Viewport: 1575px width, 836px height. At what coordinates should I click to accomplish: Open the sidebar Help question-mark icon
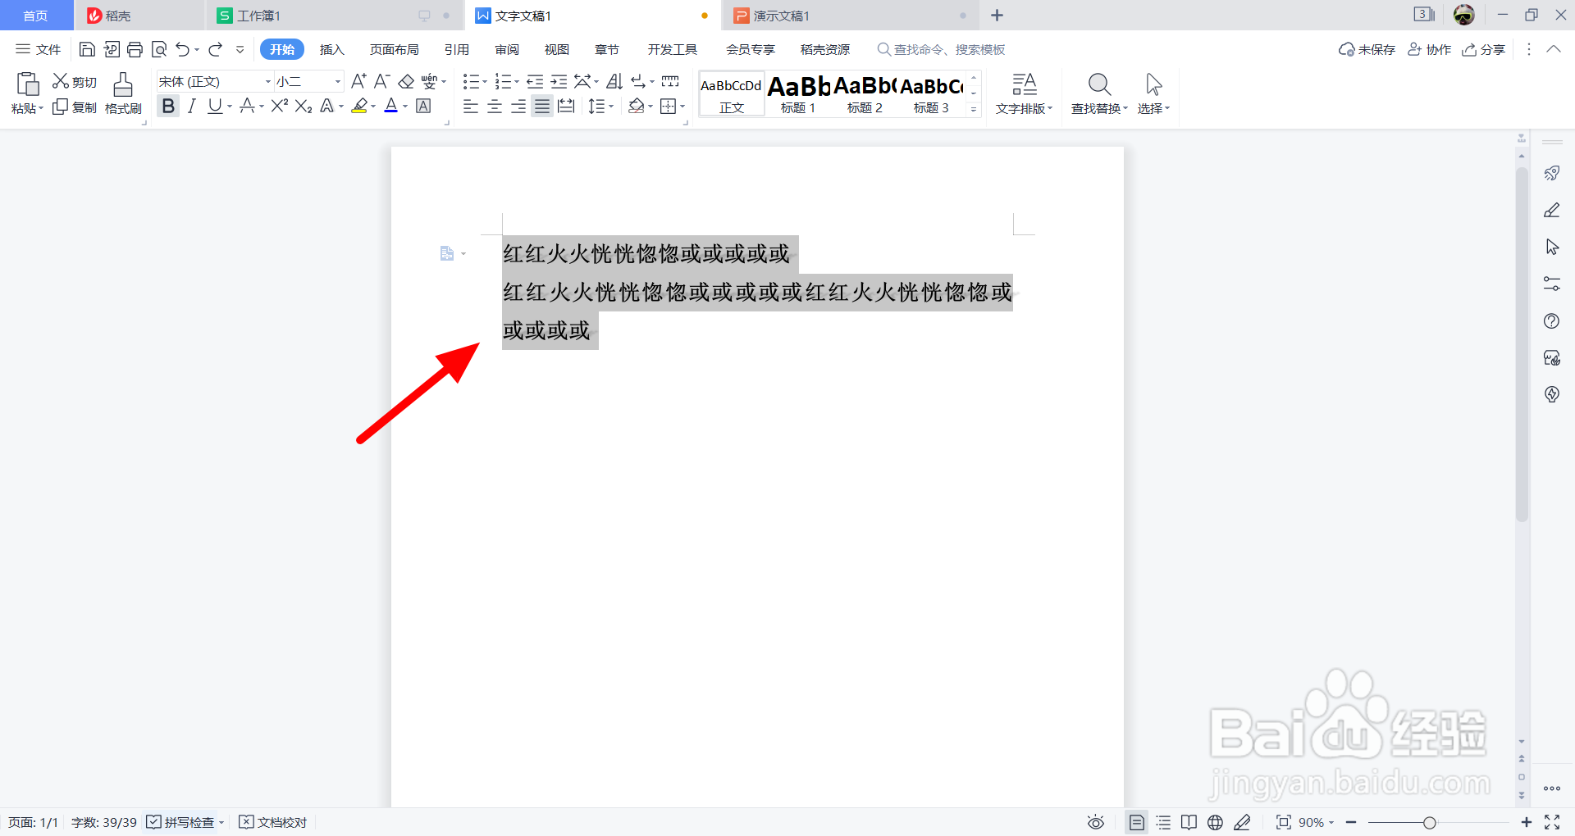pyautogui.click(x=1552, y=321)
